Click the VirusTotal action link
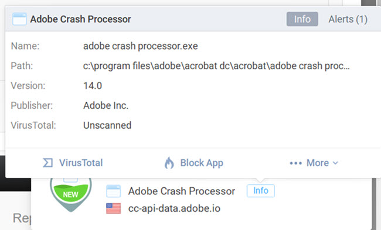 point(73,163)
